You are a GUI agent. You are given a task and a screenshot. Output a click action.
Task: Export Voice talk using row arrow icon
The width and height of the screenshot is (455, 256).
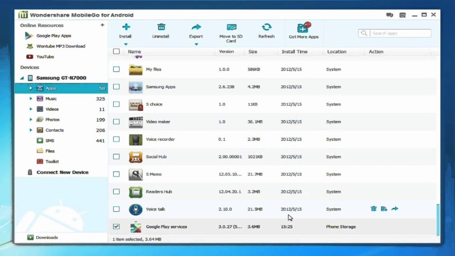click(395, 208)
